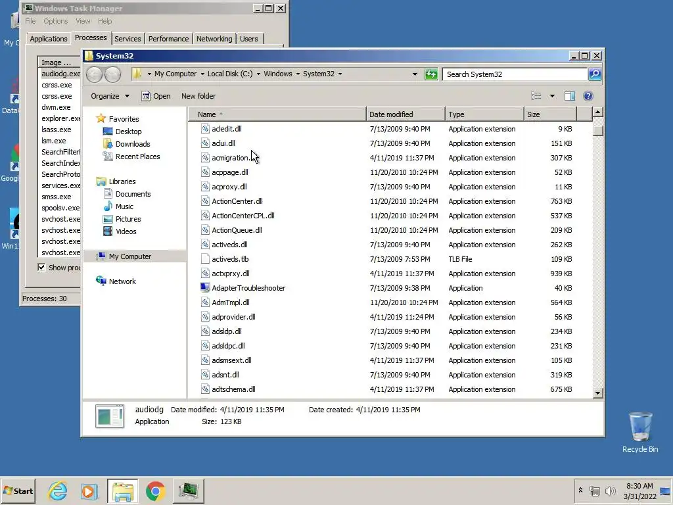Image resolution: width=673 pixels, height=505 pixels.
Task: Expand the address bar history dropdown
Action: click(x=415, y=74)
